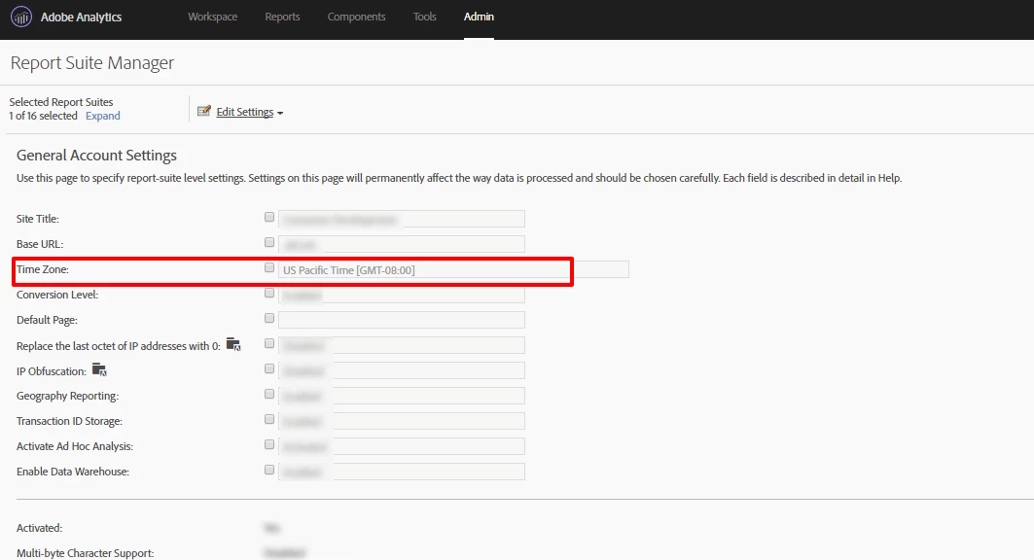Click the Default Page input field
Screen dimensions: 1034x560
pyautogui.click(x=402, y=320)
